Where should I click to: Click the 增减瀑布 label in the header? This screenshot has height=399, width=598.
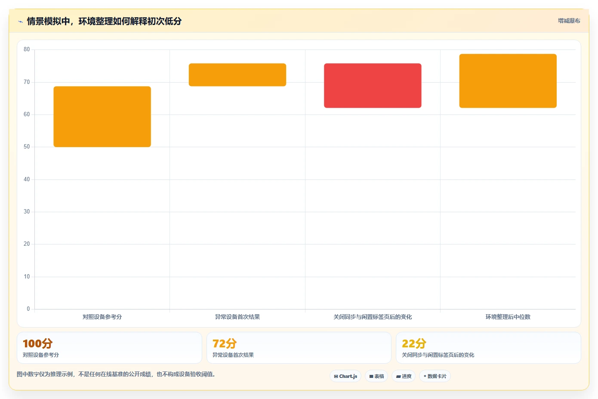tap(569, 21)
